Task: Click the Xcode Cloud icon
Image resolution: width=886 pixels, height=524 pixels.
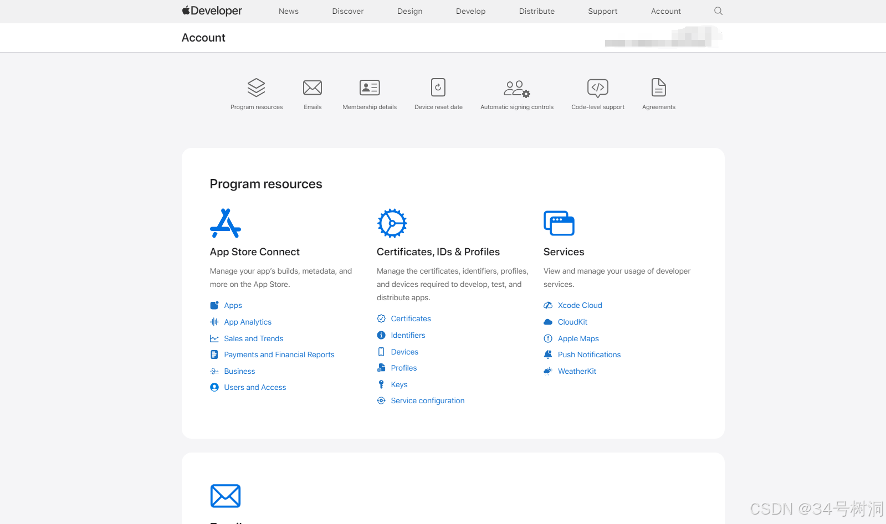Action: pos(548,305)
